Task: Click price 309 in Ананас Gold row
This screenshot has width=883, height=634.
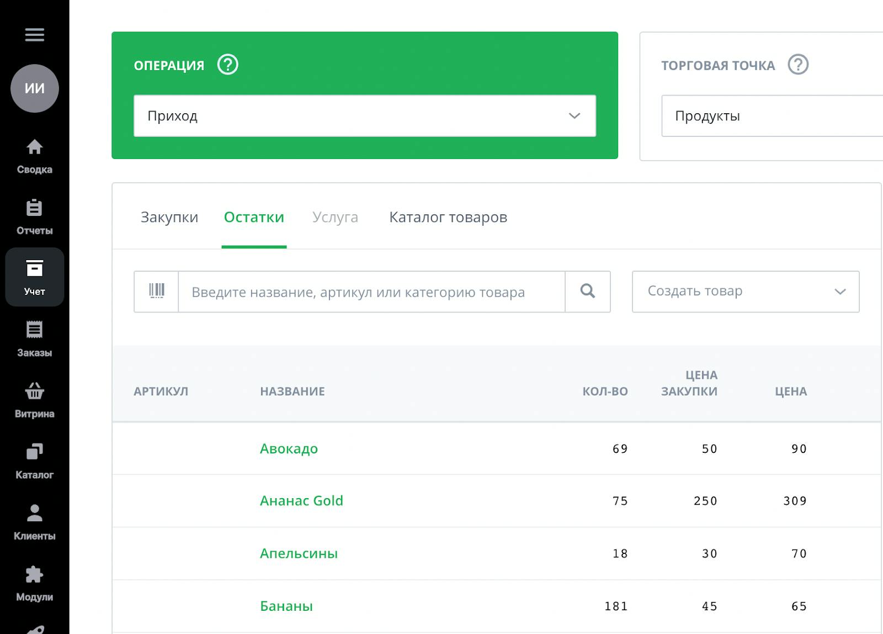Action: (795, 501)
